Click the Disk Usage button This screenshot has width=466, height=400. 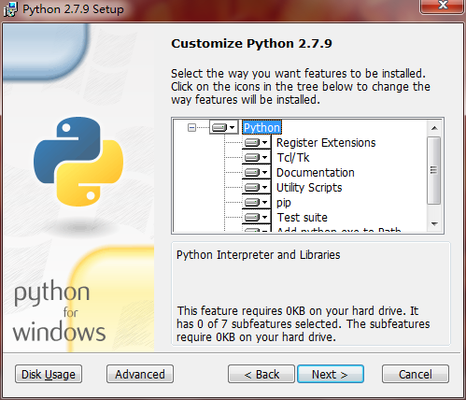(49, 374)
